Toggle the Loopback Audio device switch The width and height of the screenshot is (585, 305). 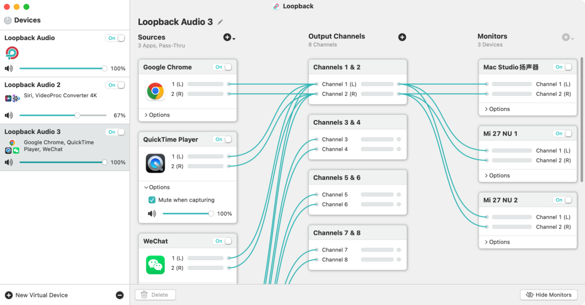pos(115,38)
